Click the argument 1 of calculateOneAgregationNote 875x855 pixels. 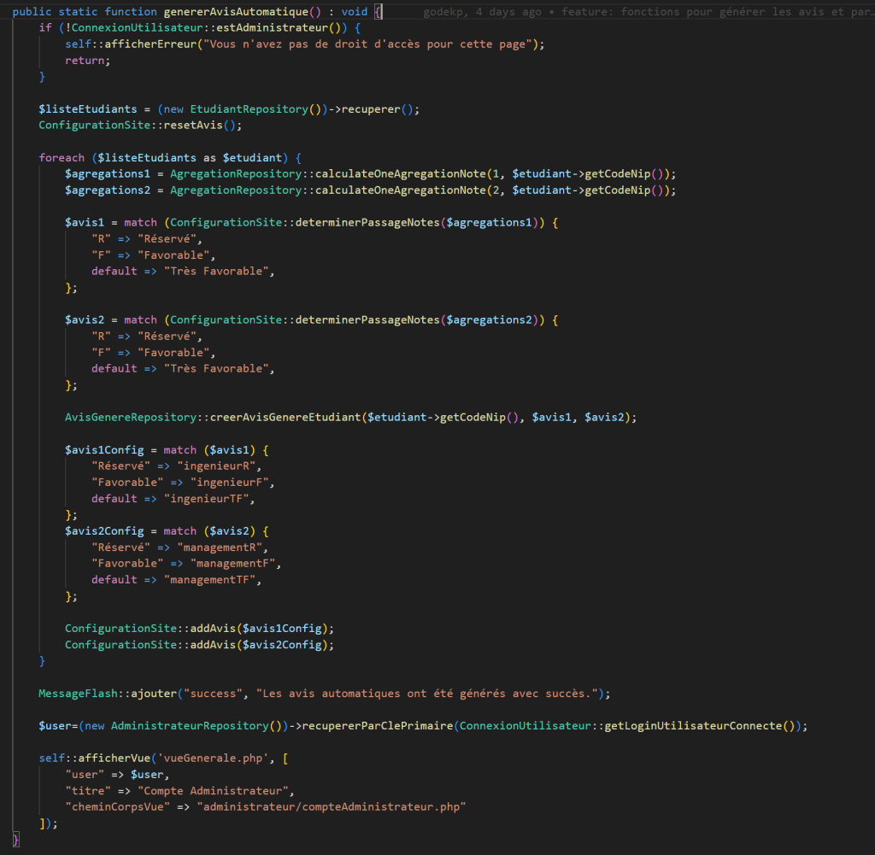[x=496, y=174]
